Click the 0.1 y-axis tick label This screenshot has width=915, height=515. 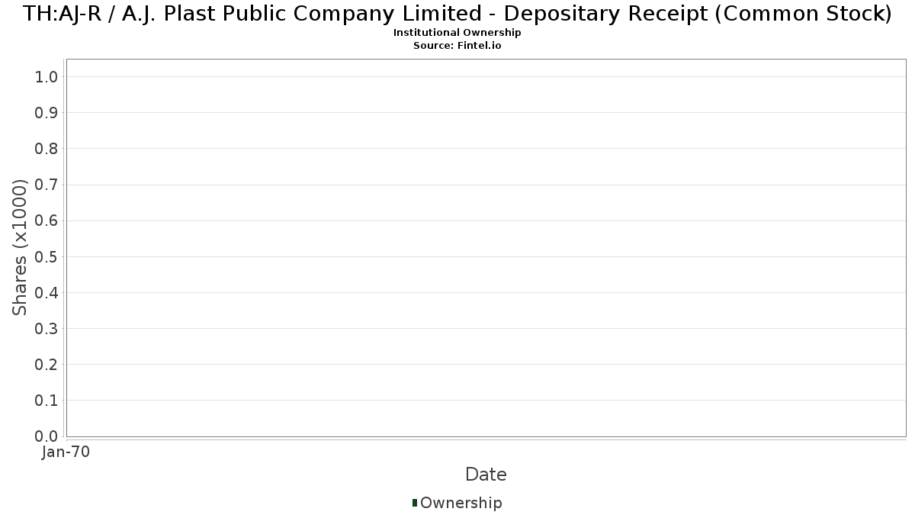point(47,401)
